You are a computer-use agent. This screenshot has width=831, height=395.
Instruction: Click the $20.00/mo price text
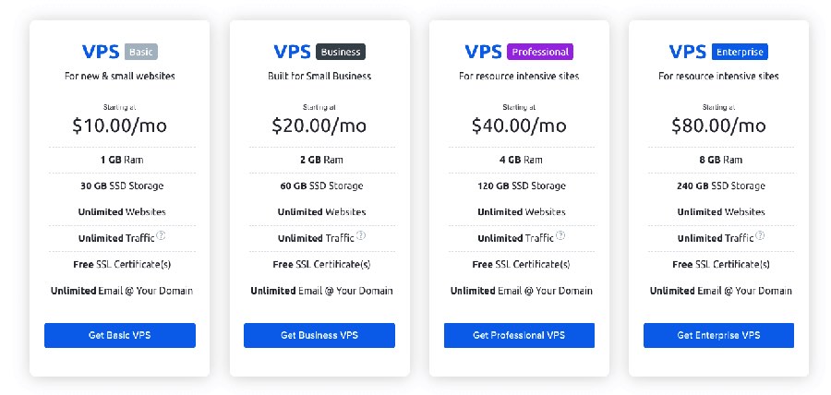pyautogui.click(x=319, y=126)
